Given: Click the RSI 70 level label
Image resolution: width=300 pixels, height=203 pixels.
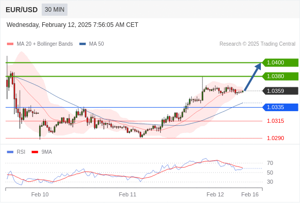Looking at the screenshot, I should 270,163.
